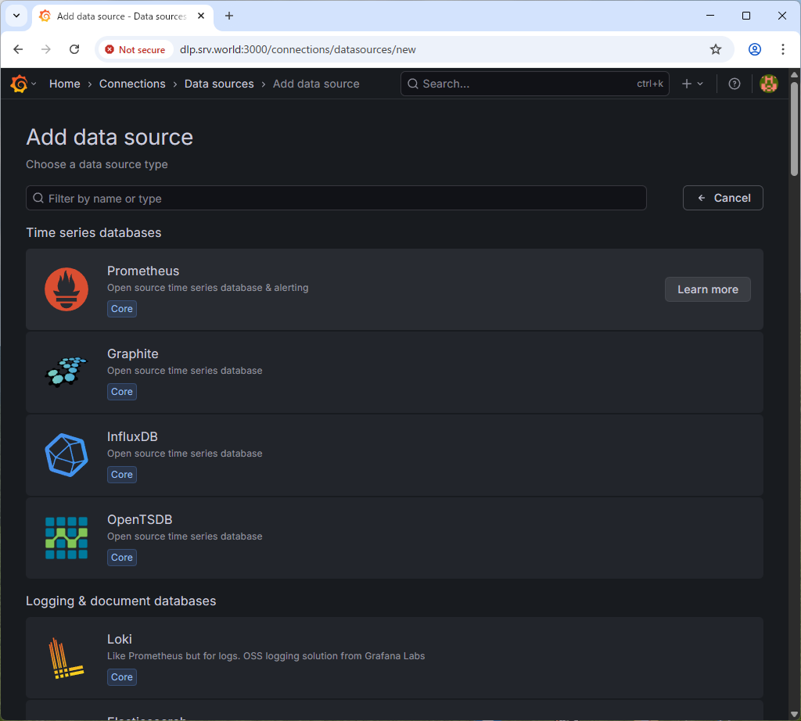Viewport: 801px width, 721px height.
Task: Open the Help question mark icon
Action: 734,84
